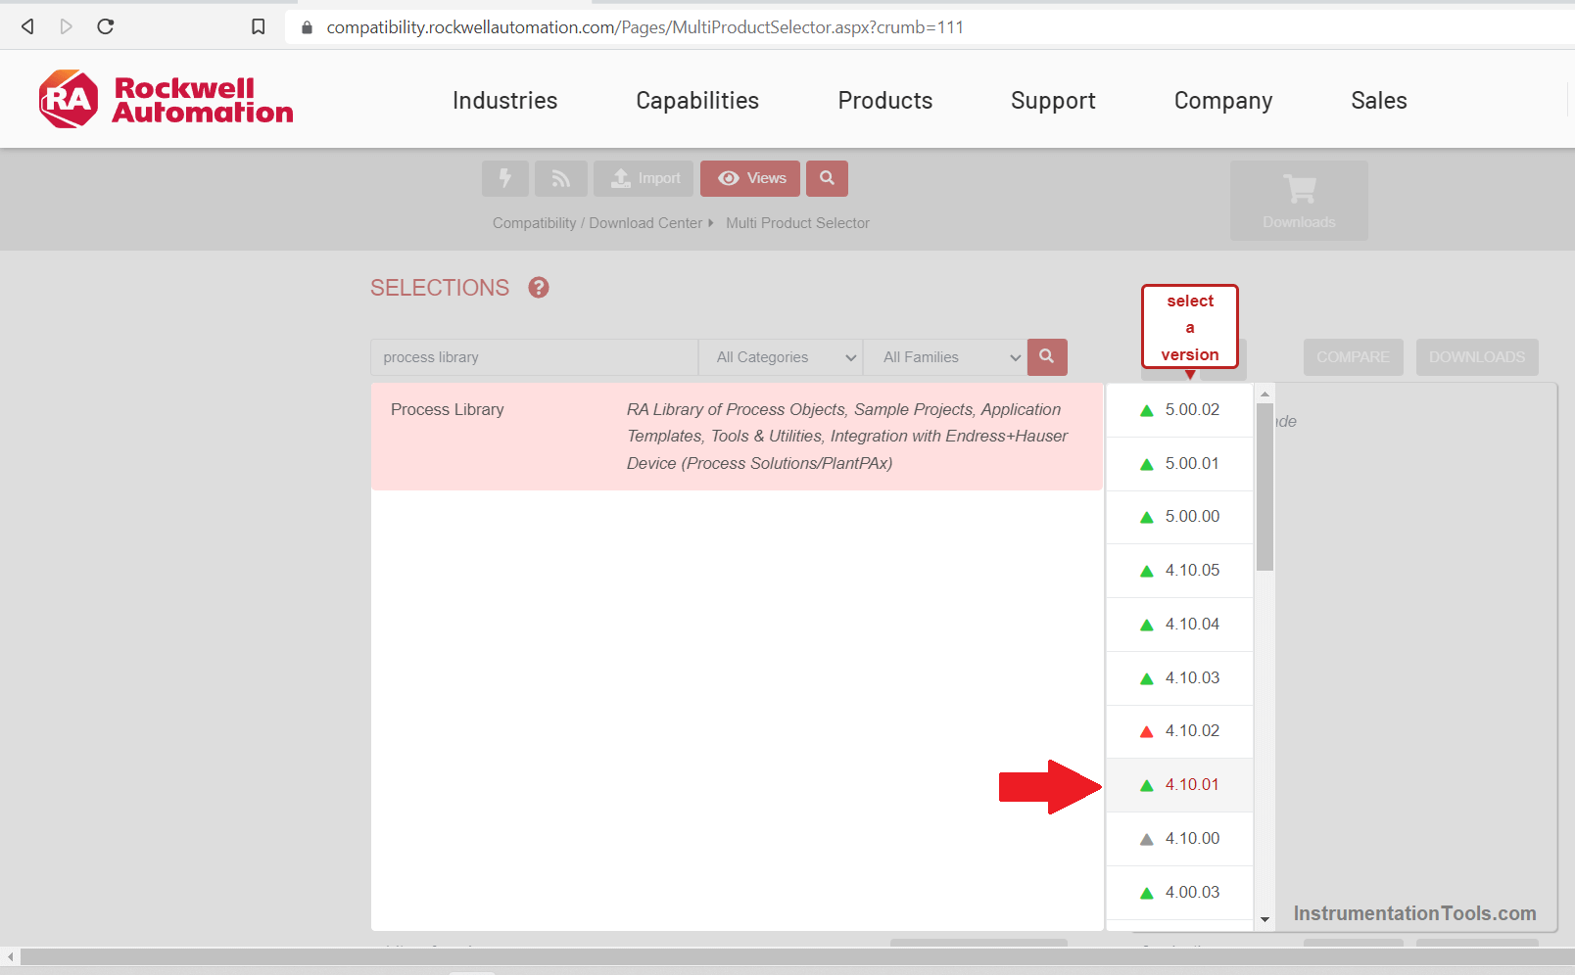This screenshot has height=975, width=1575.
Task: Open the Products menu
Action: [x=885, y=100]
